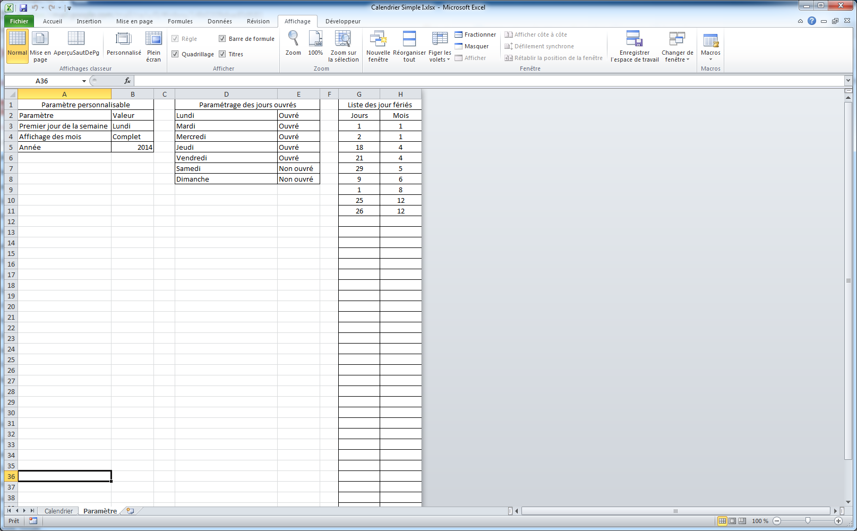Image resolution: width=857 pixels, height=531 pixels.
Task: Select Liste des jour fériés header cell
Action: pyautogui.click(x=380, y=105)
